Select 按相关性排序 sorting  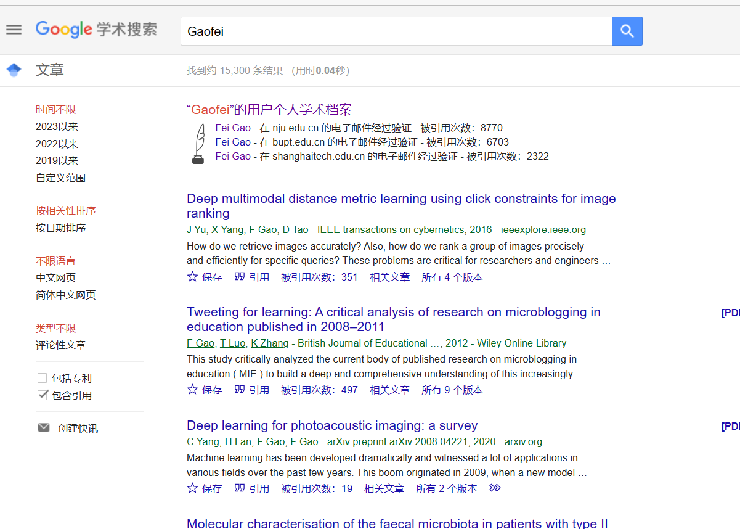pos(66,211)
